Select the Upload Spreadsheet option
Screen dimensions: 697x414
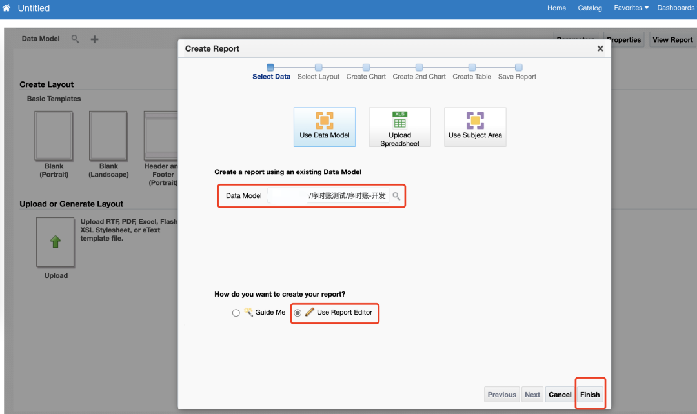tap(399, 127)
